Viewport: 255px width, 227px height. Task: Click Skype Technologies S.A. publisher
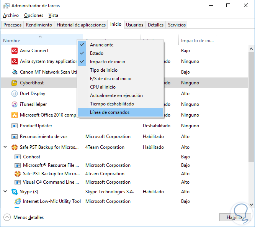[110, 192]
